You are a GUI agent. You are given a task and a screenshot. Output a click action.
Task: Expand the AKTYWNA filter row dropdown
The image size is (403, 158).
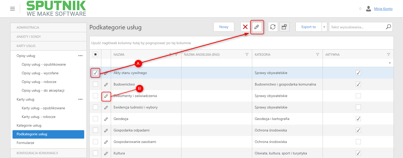click(390, 63)
